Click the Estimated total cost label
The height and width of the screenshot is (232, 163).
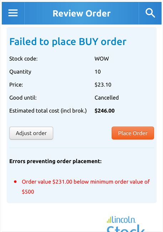[48, 111]
